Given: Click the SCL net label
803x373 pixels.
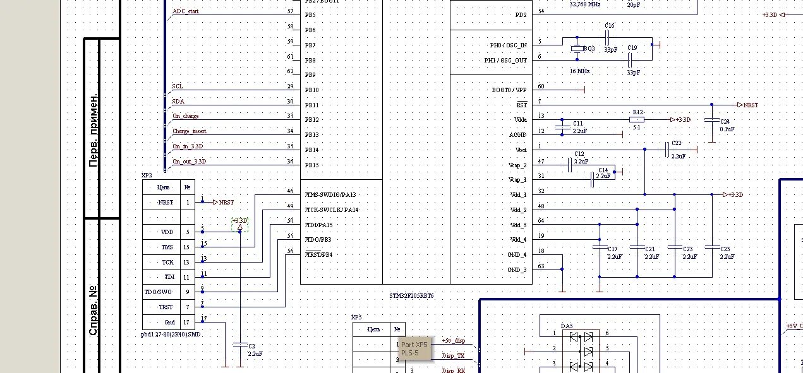Looking at the screenshot, I should pyautogui.click(x=177, y=86).
